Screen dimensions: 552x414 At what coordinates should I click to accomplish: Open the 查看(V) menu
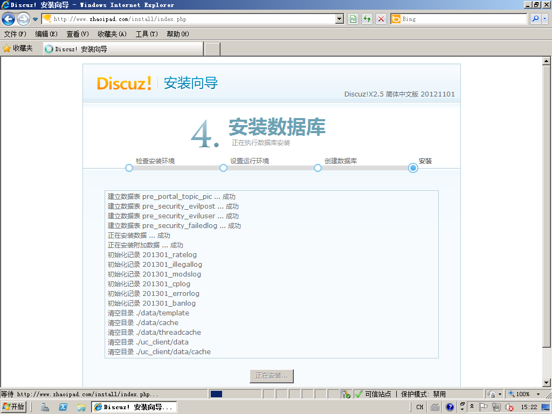(78, 34)
